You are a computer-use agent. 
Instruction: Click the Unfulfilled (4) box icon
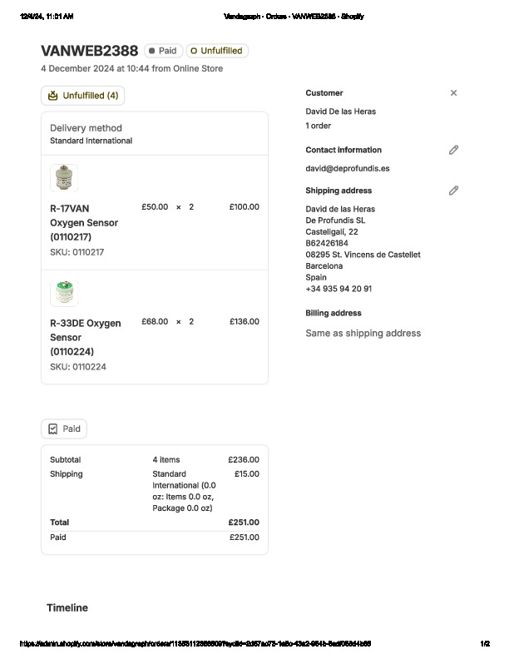coord(53,96)
